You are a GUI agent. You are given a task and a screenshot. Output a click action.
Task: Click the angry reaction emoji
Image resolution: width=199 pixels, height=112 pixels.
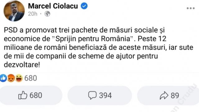click(11, 78)
